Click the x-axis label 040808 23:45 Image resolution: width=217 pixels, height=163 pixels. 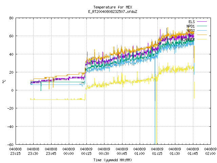coord(51,151)
